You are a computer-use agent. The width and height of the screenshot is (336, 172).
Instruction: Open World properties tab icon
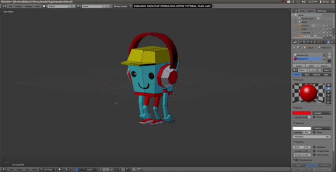pyautogui.click(x=311, y=42)
